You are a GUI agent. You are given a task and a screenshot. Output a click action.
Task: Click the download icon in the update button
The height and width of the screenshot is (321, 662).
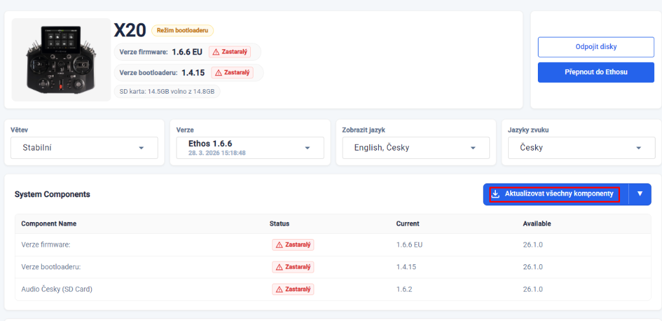coord(496,194)
